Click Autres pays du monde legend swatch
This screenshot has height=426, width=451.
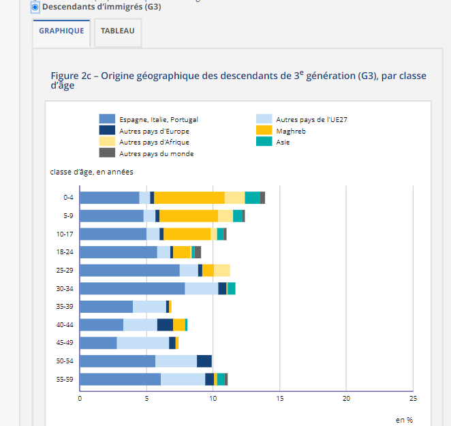(106, 153)
